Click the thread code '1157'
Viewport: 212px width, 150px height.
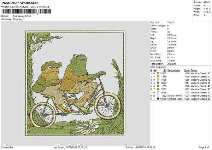[x=187, y=83]
